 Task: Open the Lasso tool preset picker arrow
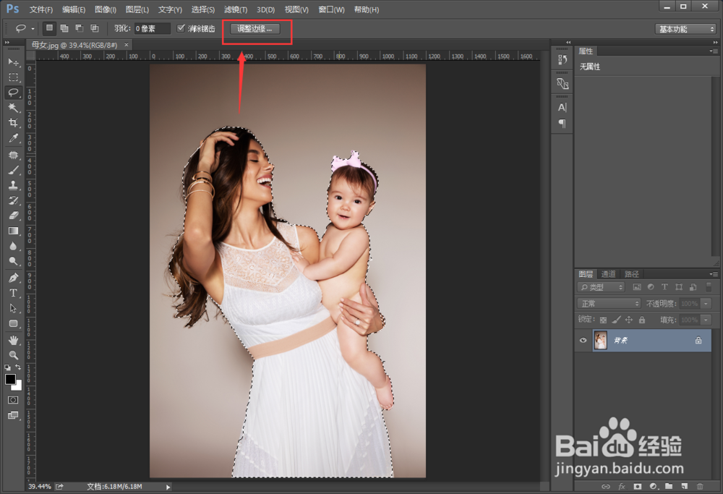point(33,29)
